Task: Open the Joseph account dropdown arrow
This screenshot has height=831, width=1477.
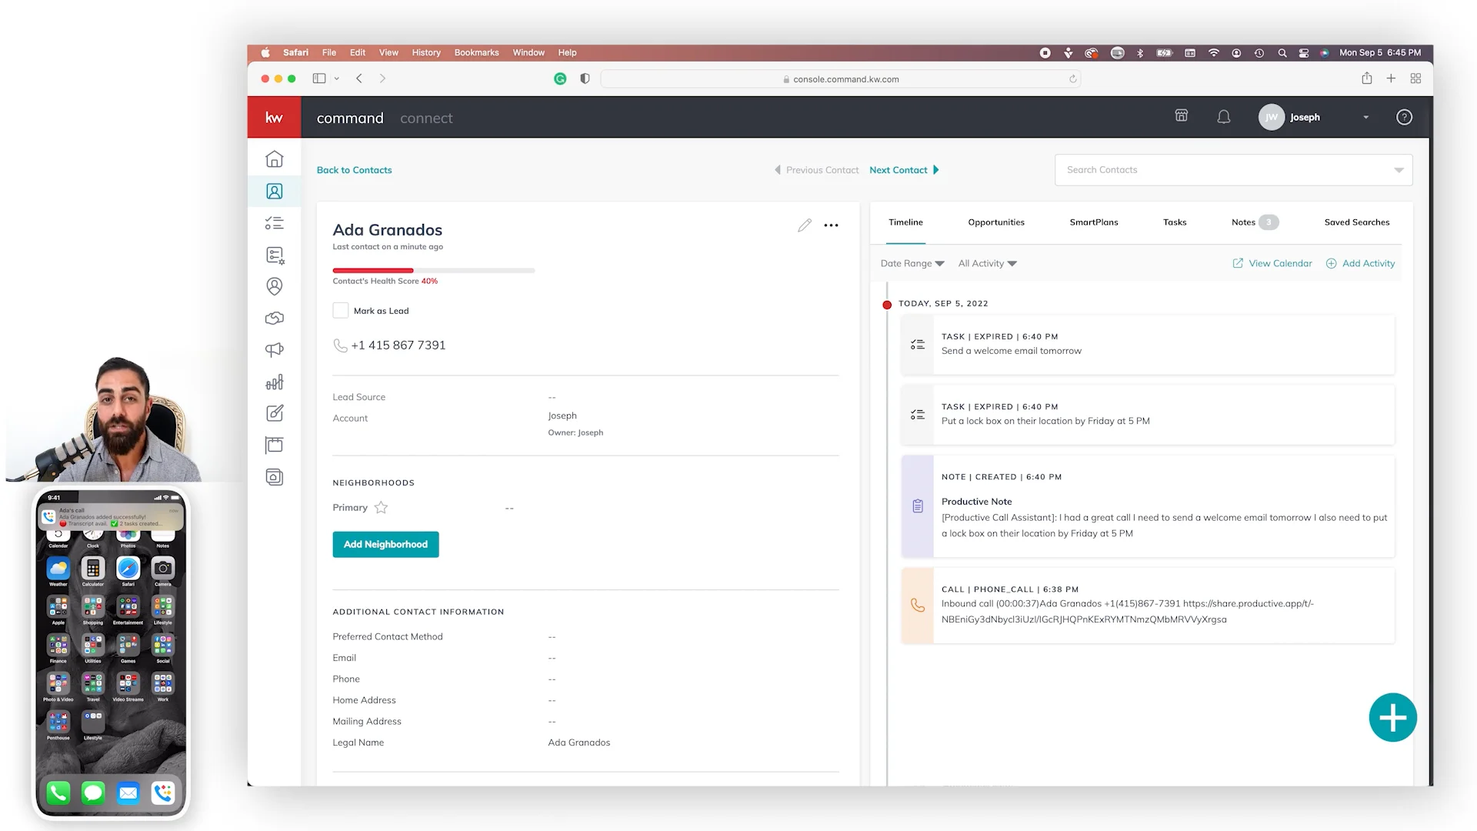Action: tap(1366, 118)
